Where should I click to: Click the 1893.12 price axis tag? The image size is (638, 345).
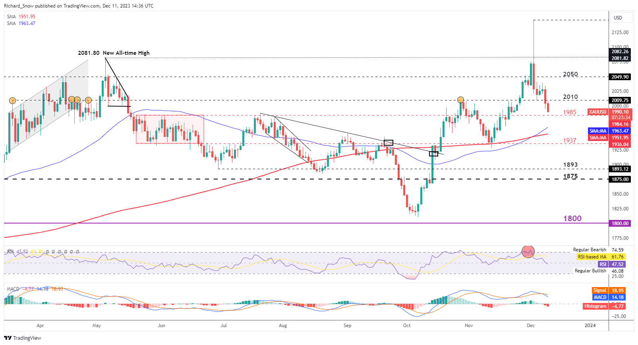pos(620,169)
